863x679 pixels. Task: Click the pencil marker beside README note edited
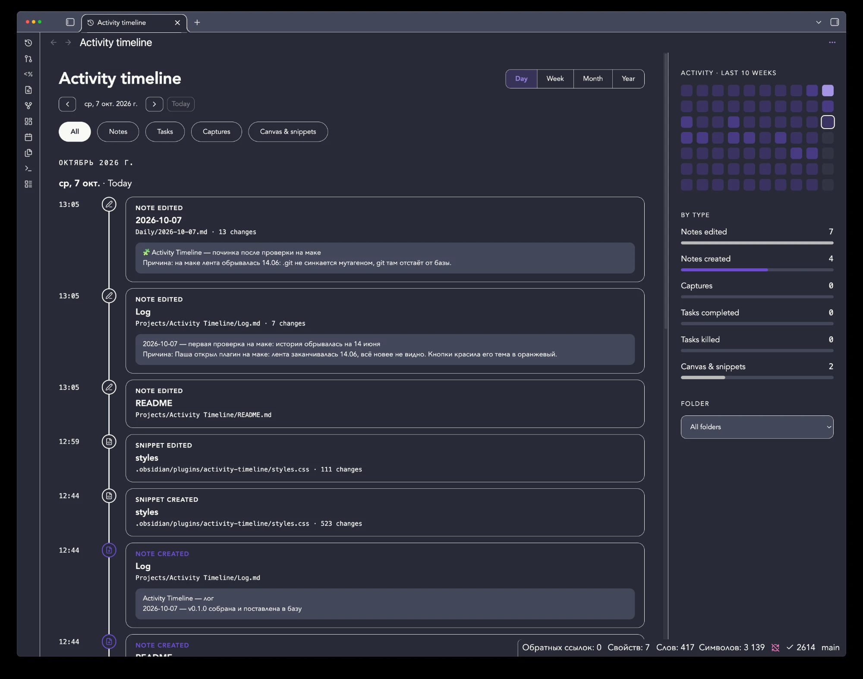tap(109, 387)
